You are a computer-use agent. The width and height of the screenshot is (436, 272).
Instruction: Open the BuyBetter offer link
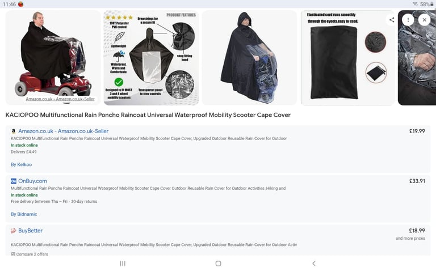30,231
